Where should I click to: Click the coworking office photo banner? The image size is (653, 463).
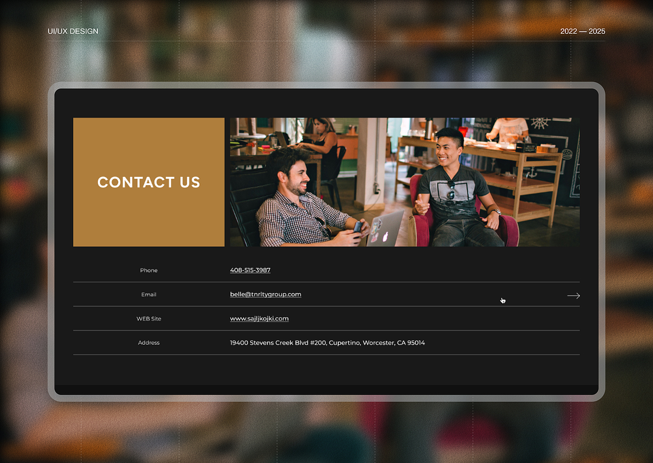pos(405,182)
